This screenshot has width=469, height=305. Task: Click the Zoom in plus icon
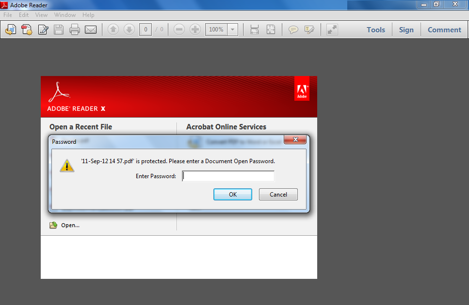[x=195, y=30]
